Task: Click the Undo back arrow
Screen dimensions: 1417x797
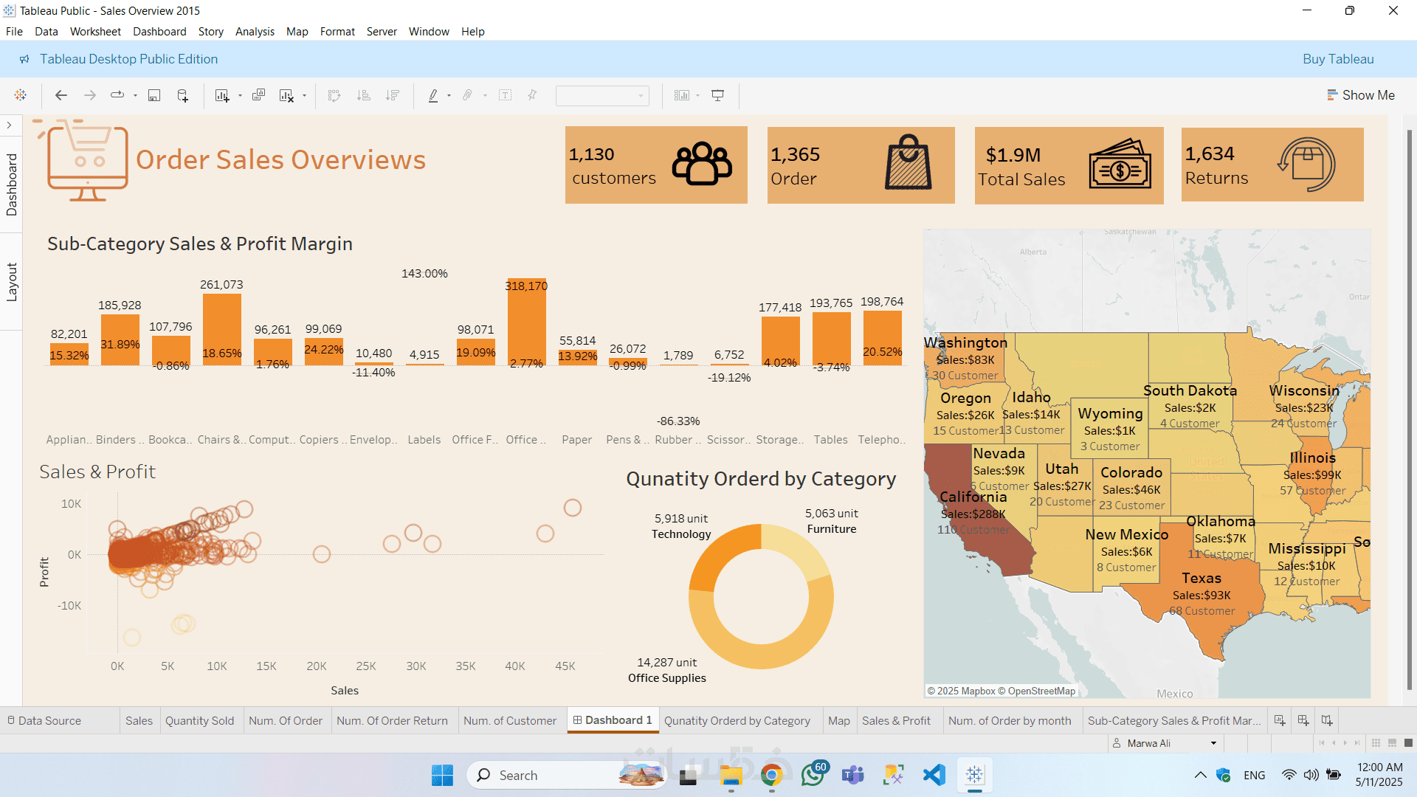Action: click(x=61, y=95)
